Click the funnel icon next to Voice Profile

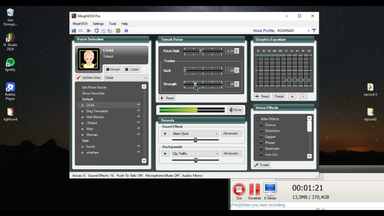click(314, 31)
